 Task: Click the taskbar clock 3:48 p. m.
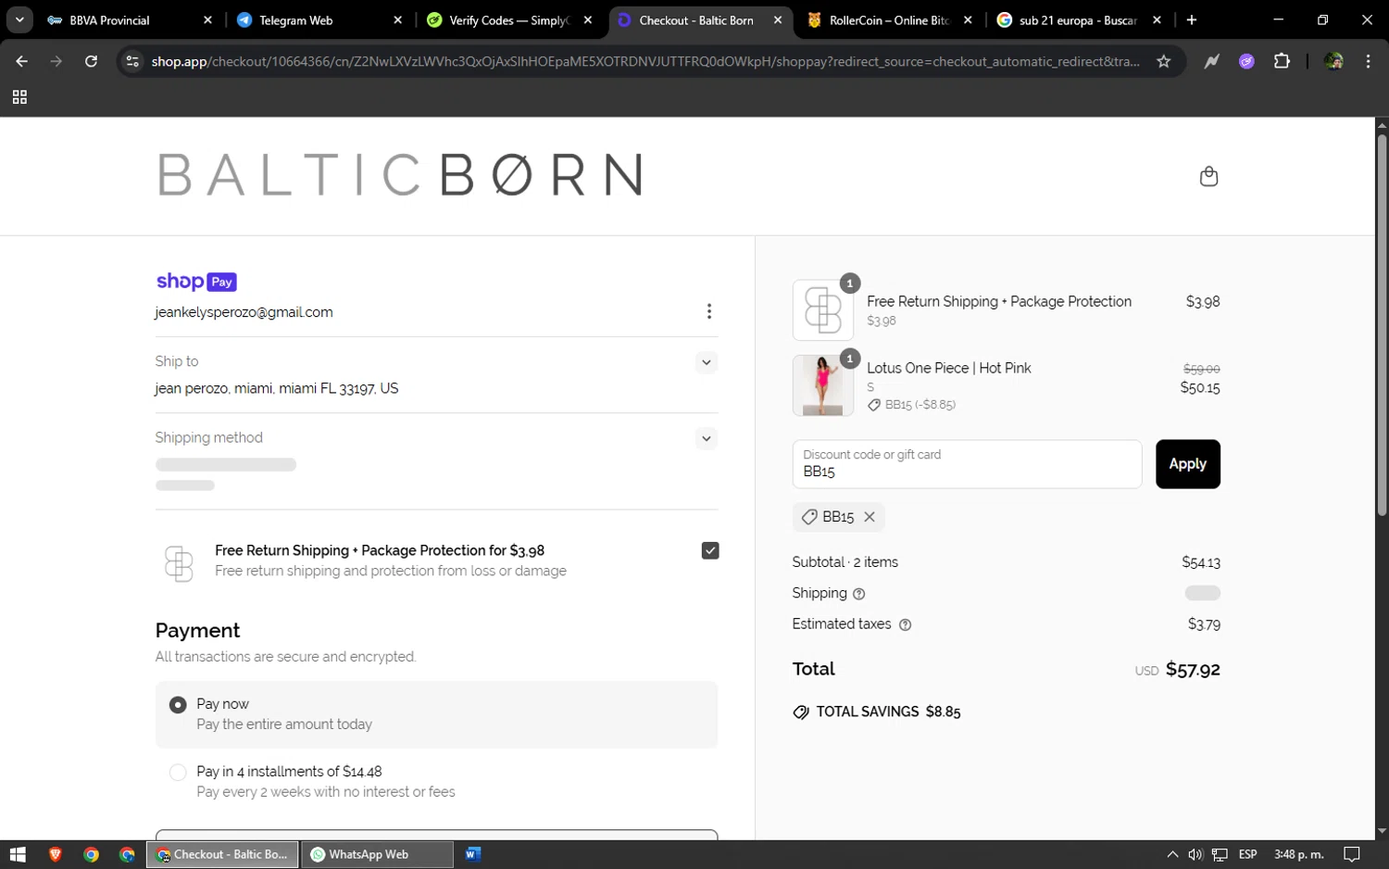pyautogui.click(x=1298, y=854)
